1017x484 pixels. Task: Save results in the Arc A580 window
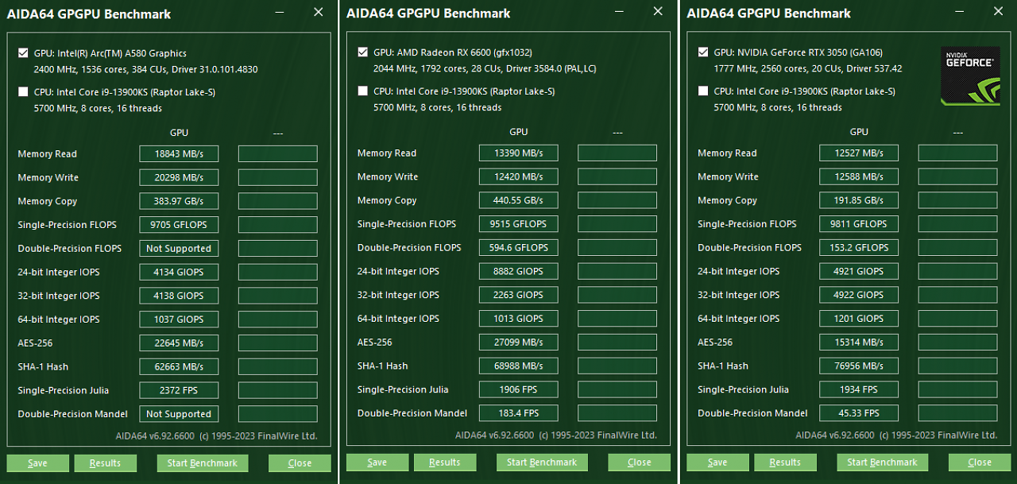point(37,463)
